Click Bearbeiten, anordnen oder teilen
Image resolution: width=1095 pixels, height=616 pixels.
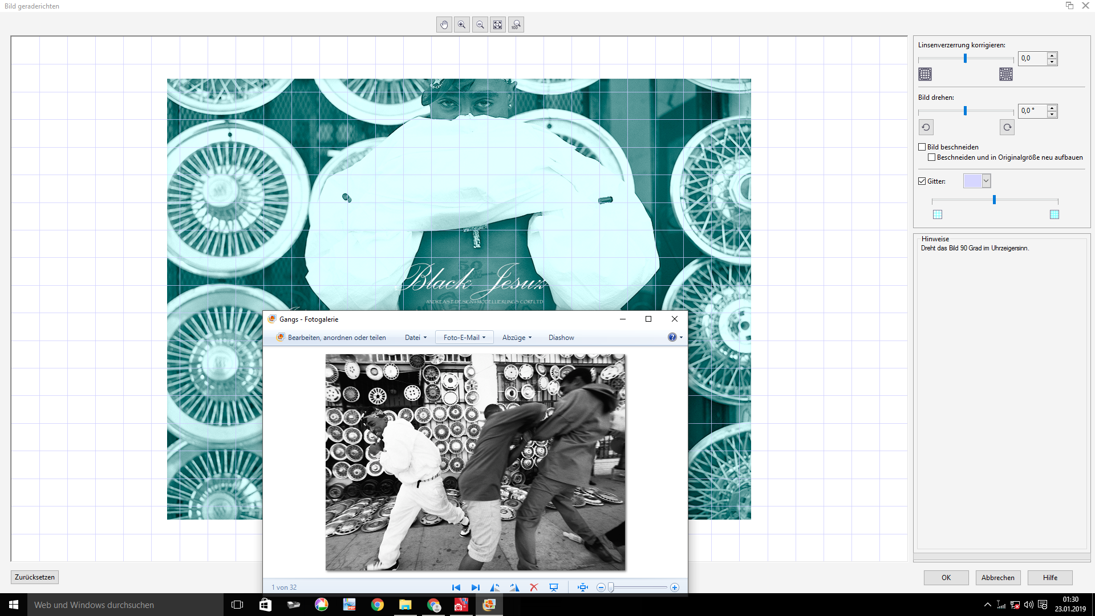click(x=331, y=338)
